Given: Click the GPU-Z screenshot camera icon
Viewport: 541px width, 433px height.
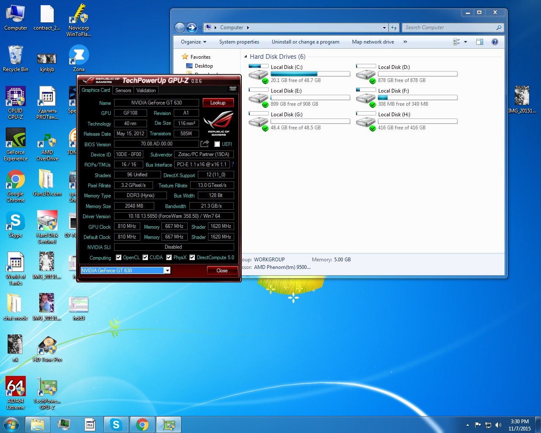Looking at the screenshot, I should tap(232, 89).
